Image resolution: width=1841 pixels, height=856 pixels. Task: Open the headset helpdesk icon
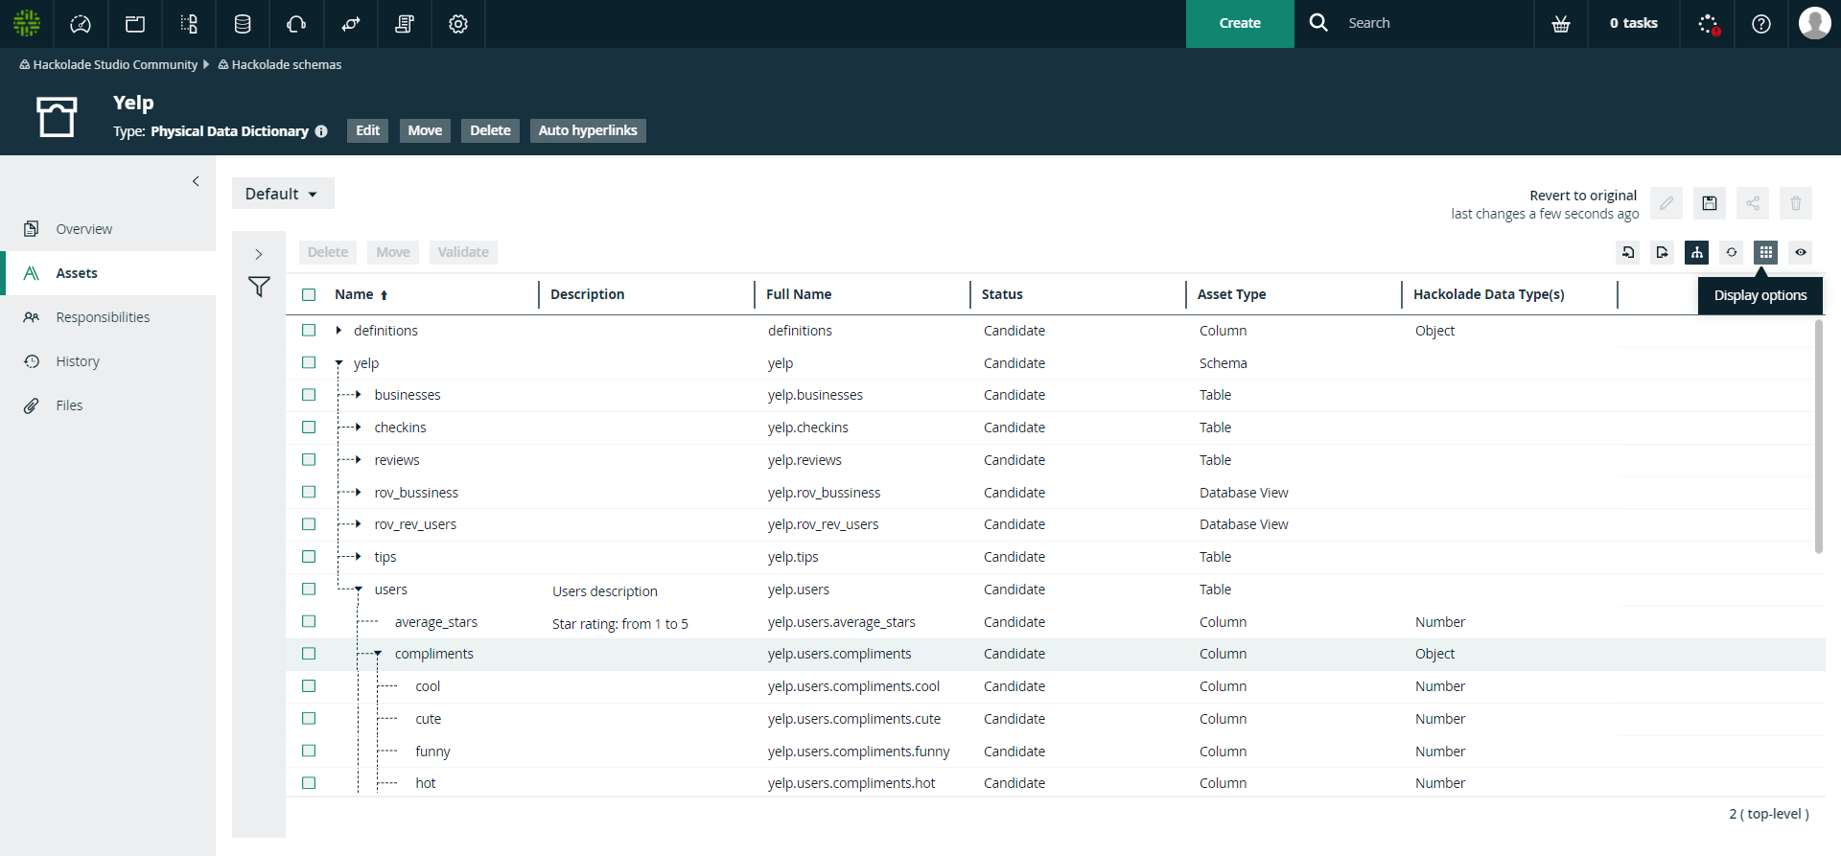[x=296, y=24]
